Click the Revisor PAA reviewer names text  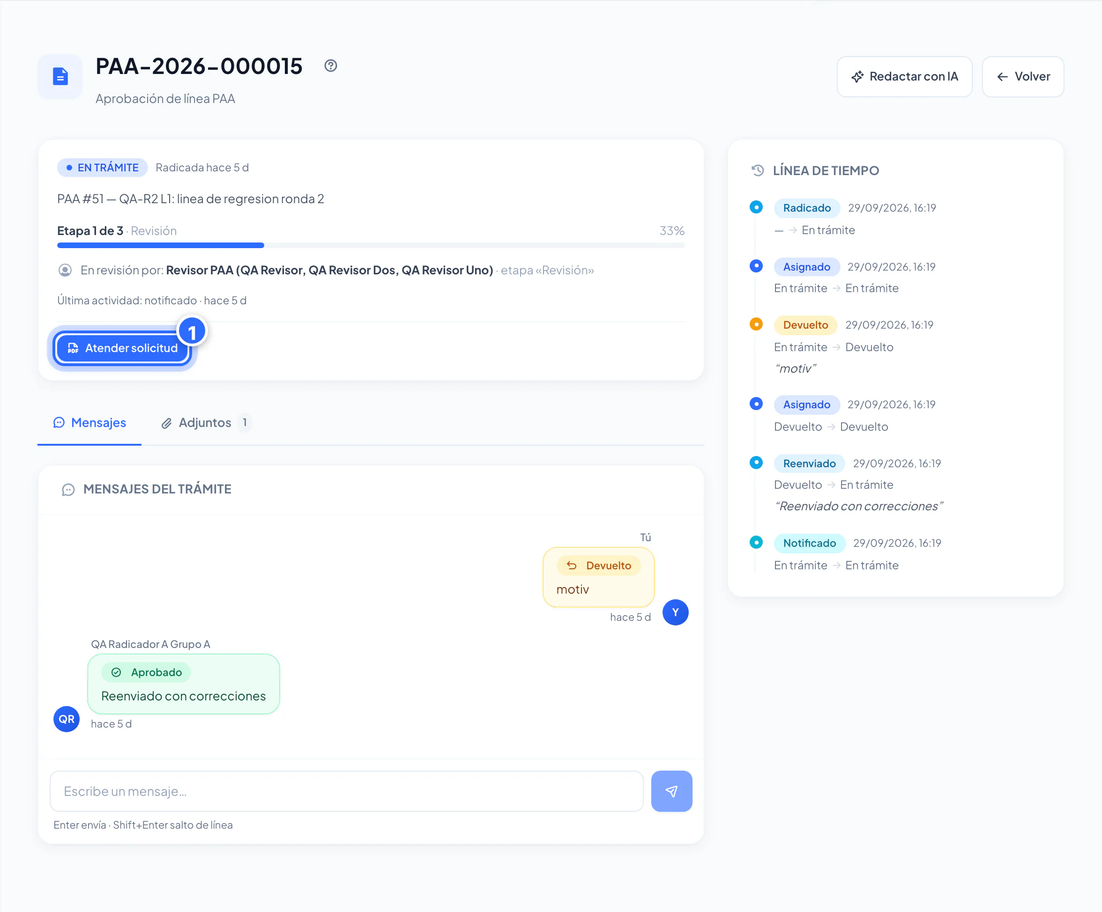click(329, 271)
